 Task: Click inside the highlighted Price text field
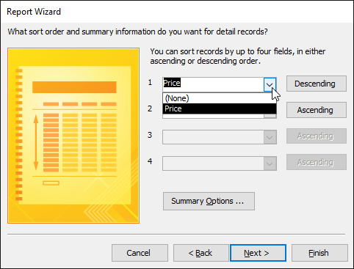click(x=213, y=84)
